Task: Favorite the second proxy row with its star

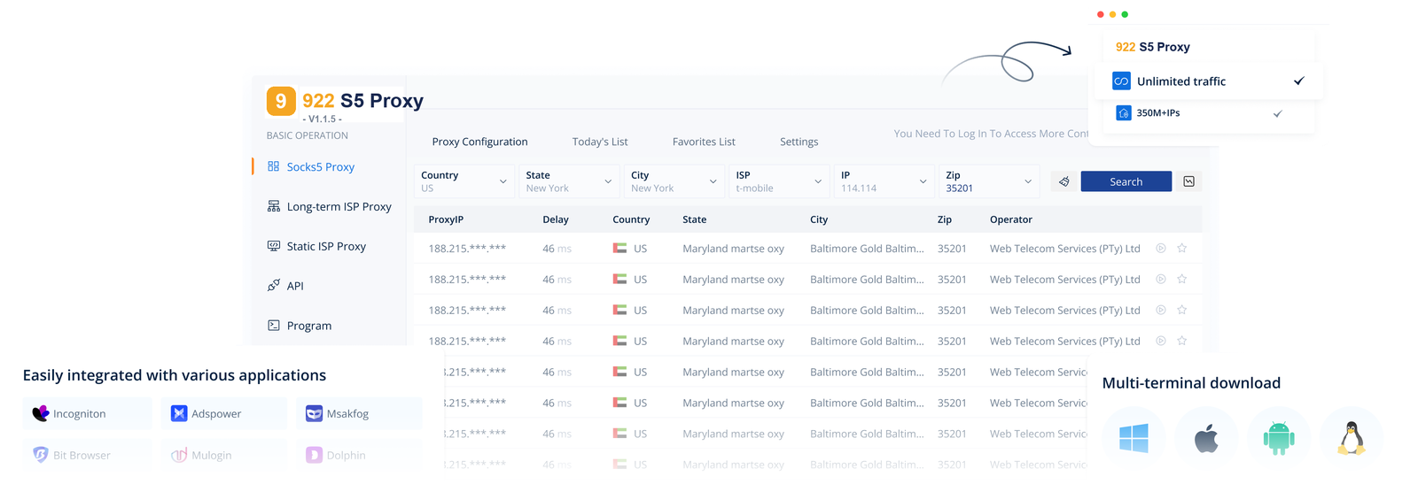Action: pyautogui.click(x=1181, y=280)
